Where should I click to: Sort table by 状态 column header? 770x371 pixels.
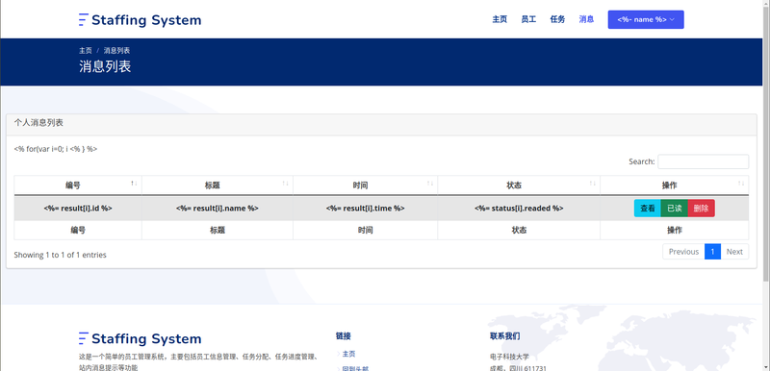(x=519, y=185)
